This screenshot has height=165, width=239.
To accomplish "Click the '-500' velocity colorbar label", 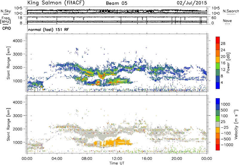I will point(226,139).
